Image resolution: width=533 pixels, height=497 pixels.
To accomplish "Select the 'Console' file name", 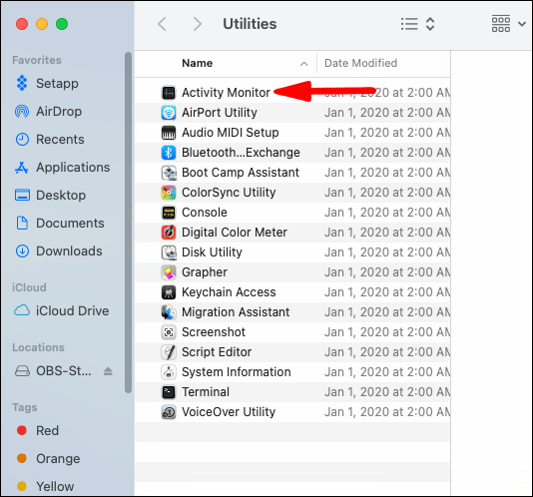I will pos(205,213).
